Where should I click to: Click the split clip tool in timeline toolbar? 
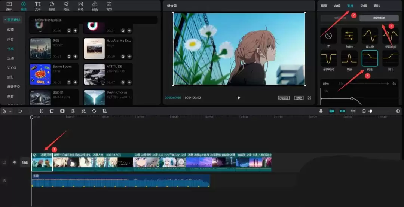(x=41, y=111)
